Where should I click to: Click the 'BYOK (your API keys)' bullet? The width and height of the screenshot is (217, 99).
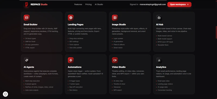(164, 42)
